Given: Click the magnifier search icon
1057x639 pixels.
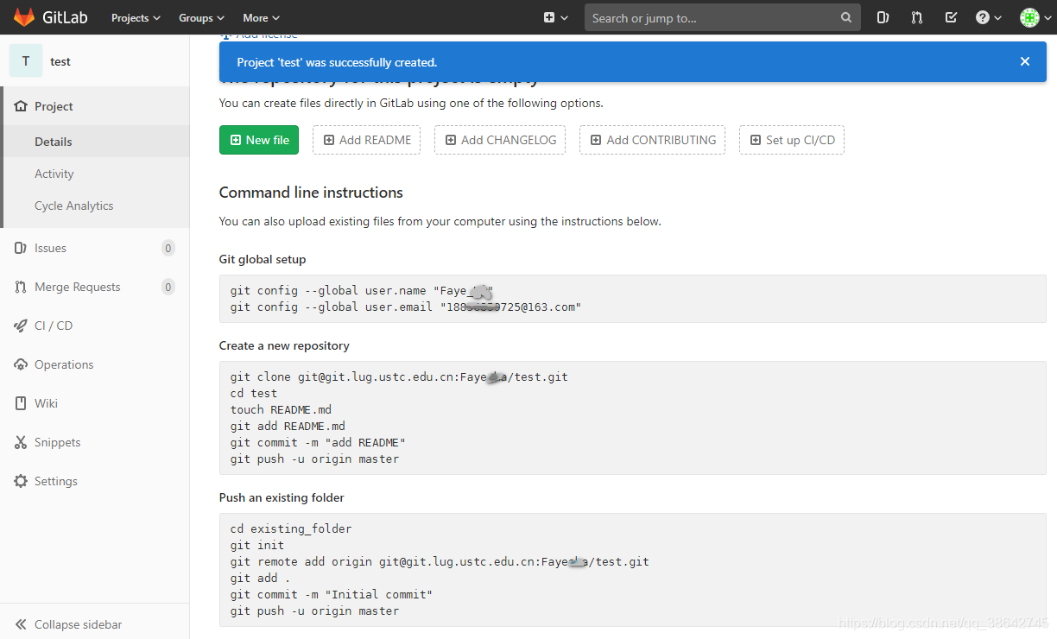Looking at the screenshot, I should (x=845, y=17).
